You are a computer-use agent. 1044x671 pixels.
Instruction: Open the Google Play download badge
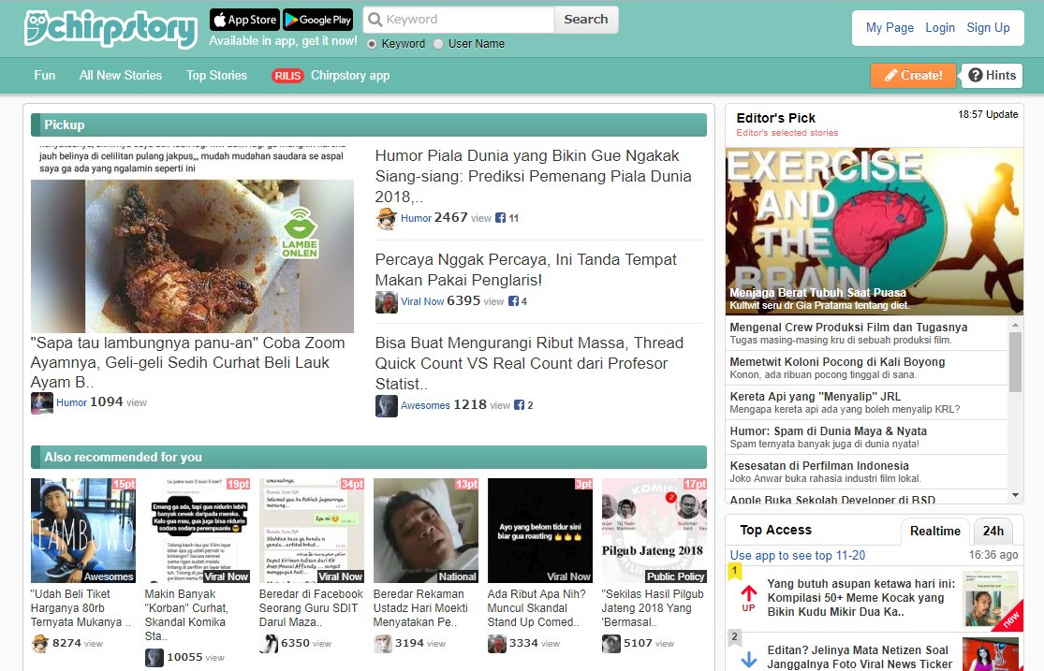point(318,20)
